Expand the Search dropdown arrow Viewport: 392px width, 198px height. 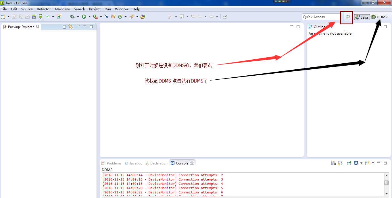(137, 17)
